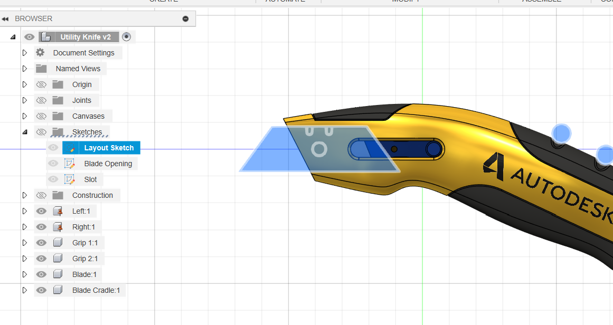This screenshot has width=613, height=325.
Task: Collapse the Sketches folder
Action: (x=25, y=132)
